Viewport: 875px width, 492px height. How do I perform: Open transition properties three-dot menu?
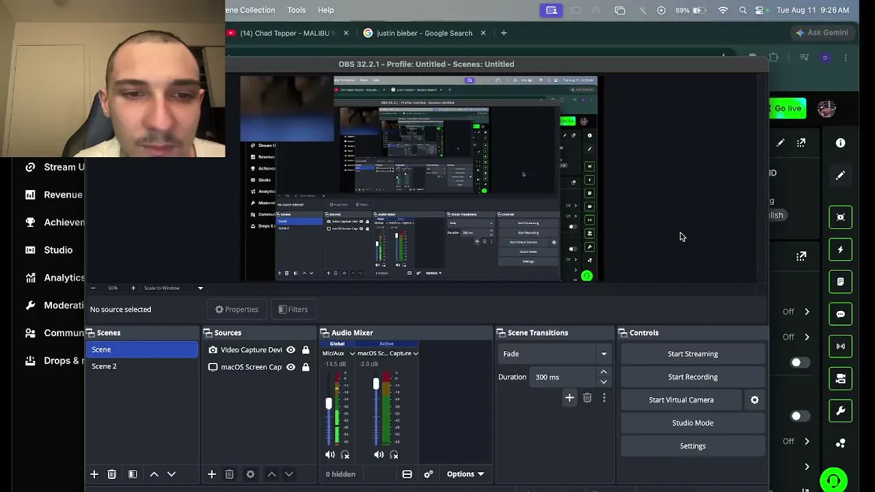click(x=604, y=398)
